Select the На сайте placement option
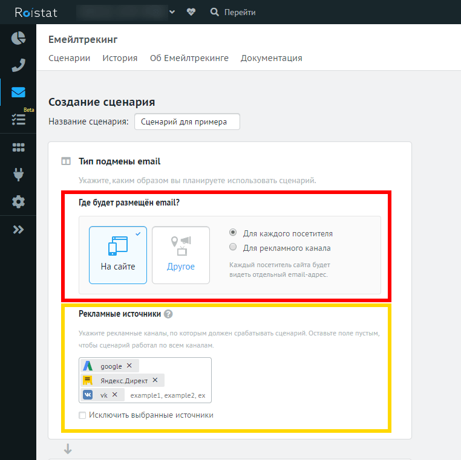461x460 pixels. [x=118, y=255]
